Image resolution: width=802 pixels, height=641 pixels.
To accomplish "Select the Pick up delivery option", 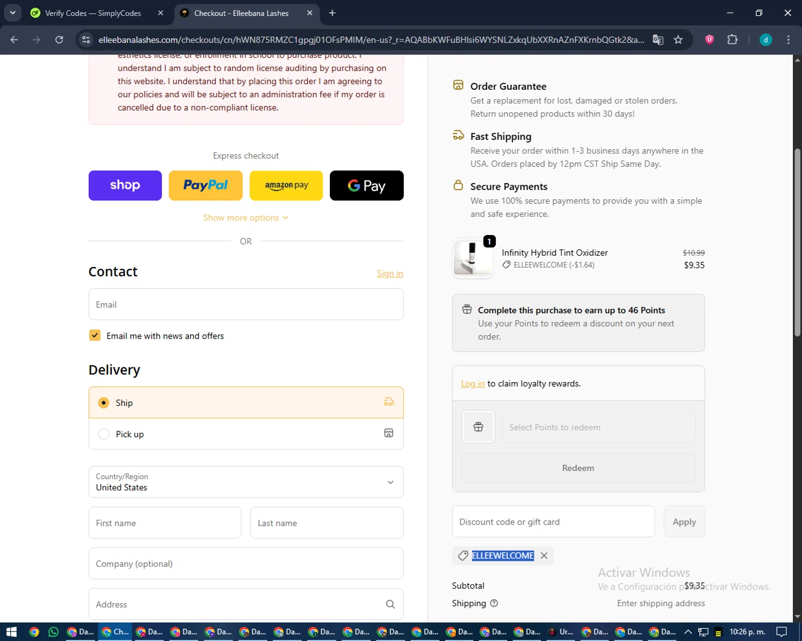I will coord(246,434).
